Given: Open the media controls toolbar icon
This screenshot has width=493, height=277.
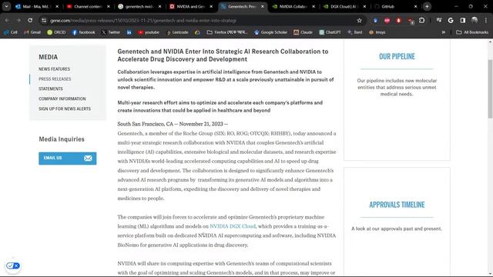Looking at the screenshot, I should pyautogui.click(x=439, y=21).
